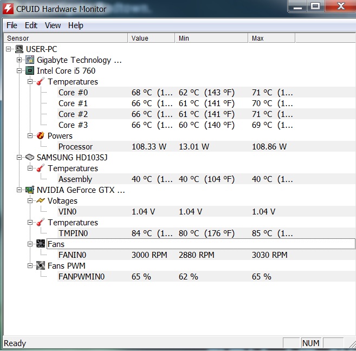Collapse the NVIDIA GeForce GTX node
This screenshot has width=356, height=351.
click(x=20, y=190)
